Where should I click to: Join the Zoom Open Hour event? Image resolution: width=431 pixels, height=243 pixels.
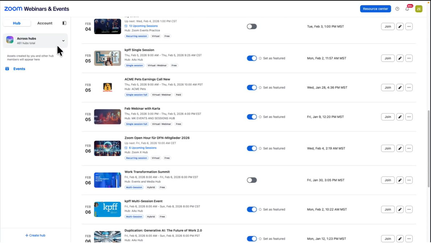pos(388,148)
